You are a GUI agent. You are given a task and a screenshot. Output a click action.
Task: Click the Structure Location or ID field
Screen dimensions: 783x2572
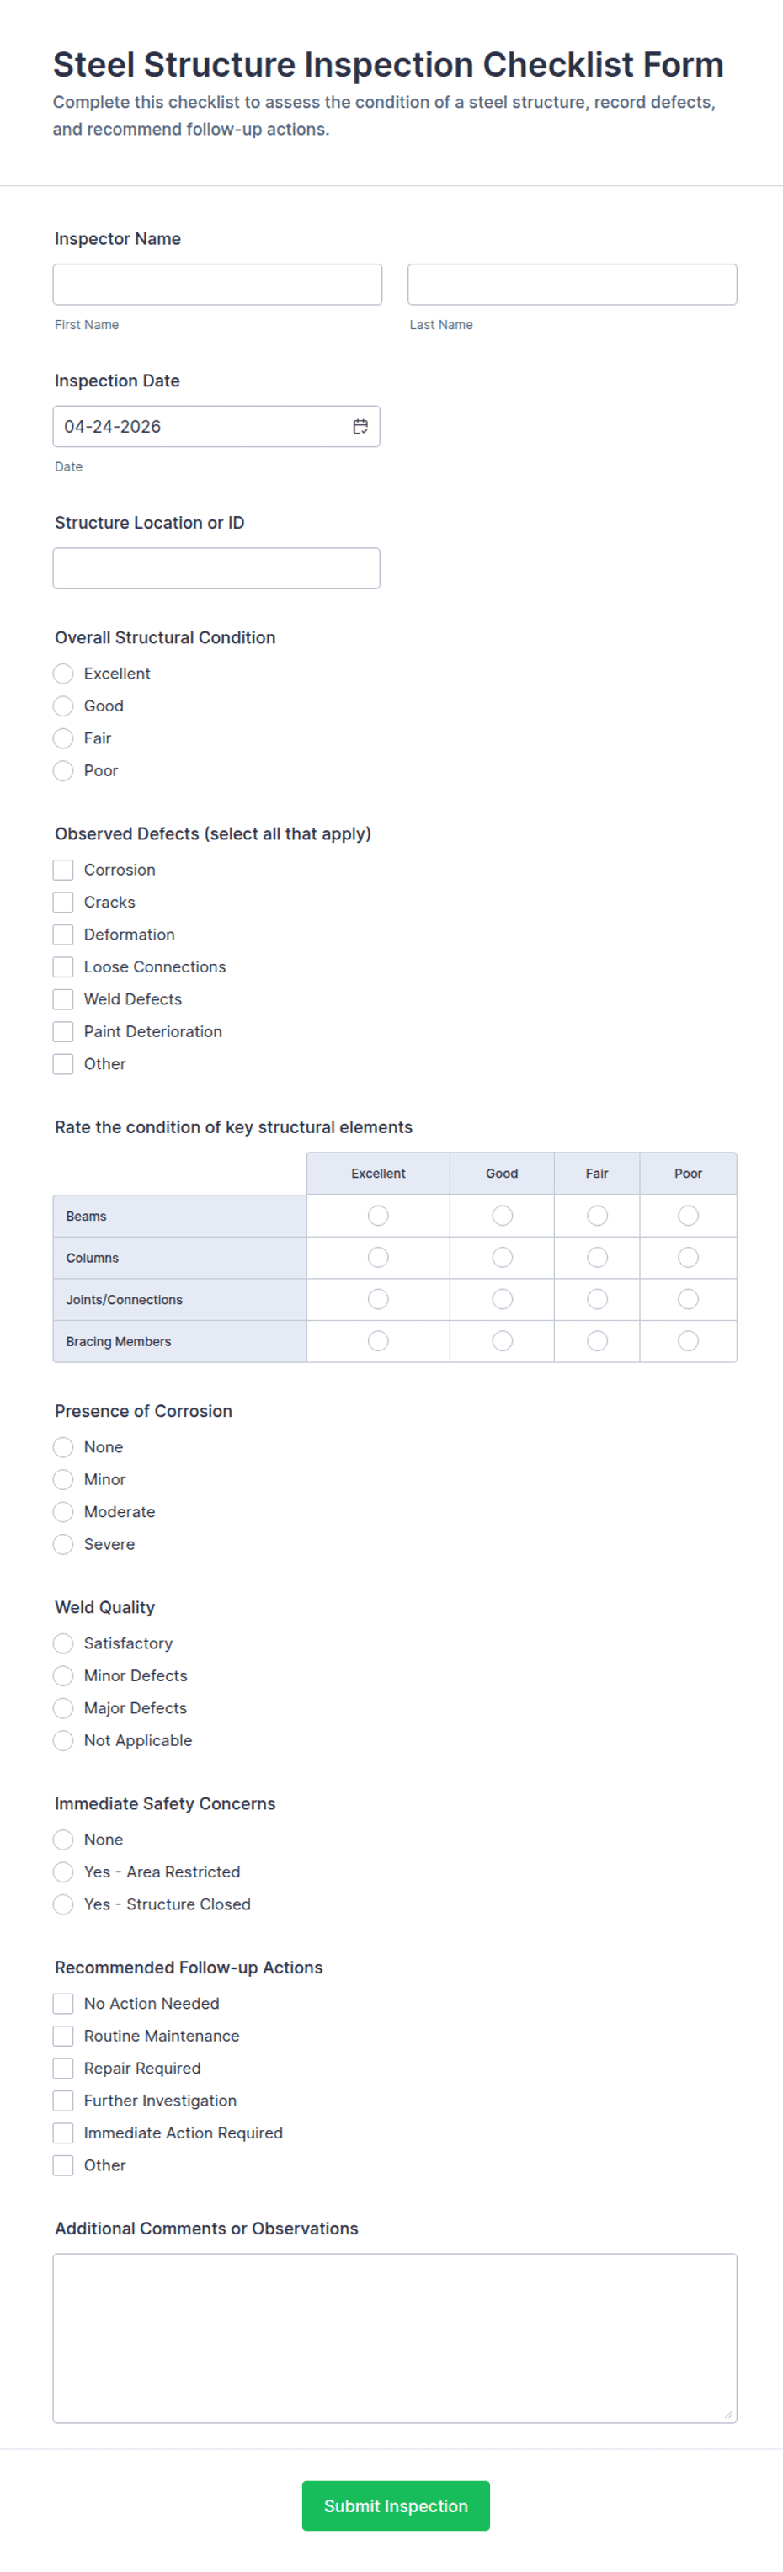(216, 567)
